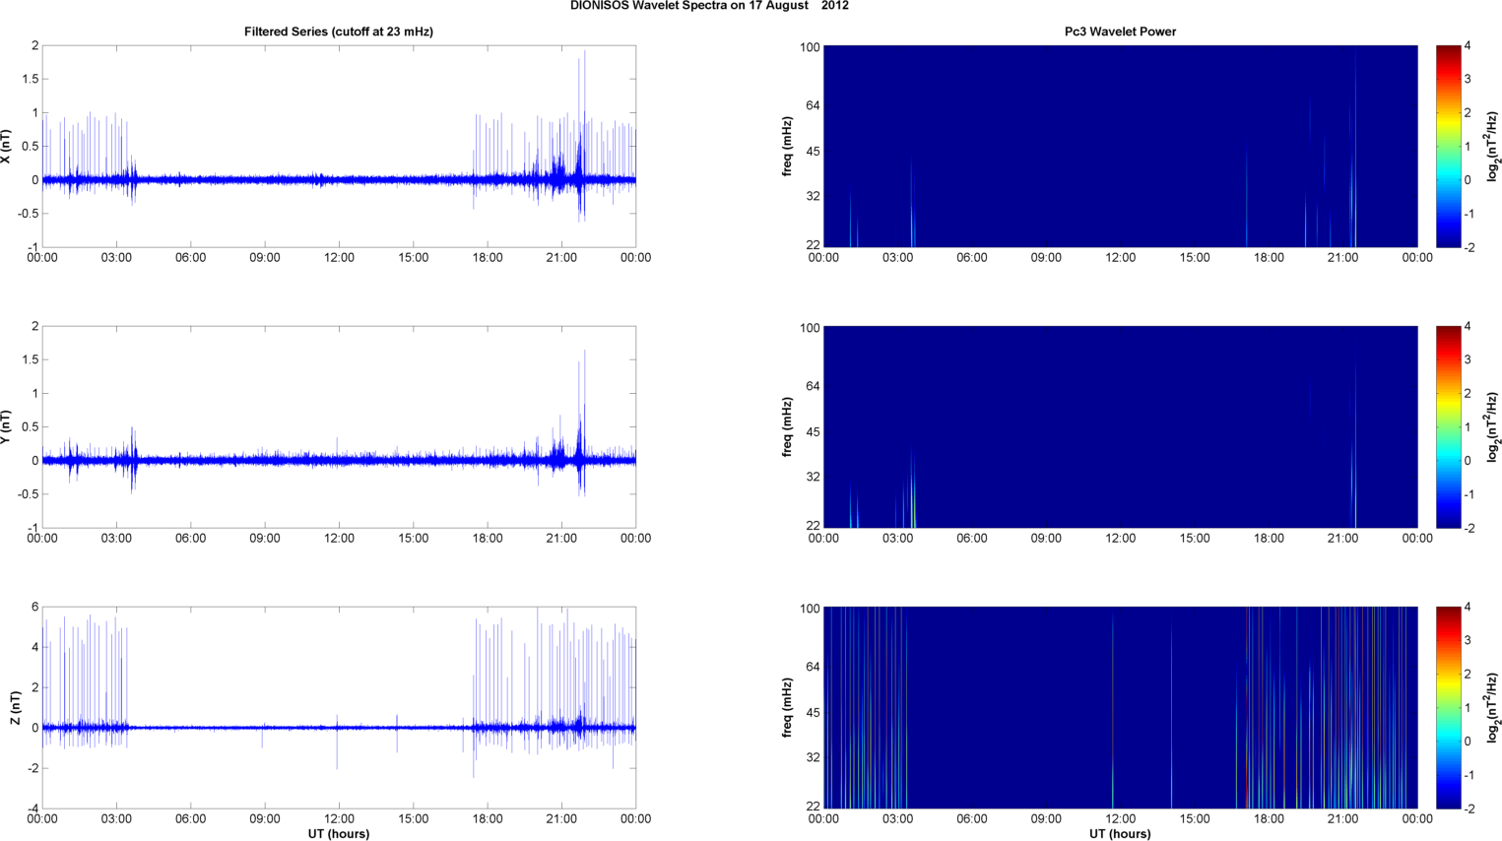The width and height of the screenshot is (1502, 841).
Task: Click the colorbar beside the middle wavelet power plot
Action: pos(1448,426)
